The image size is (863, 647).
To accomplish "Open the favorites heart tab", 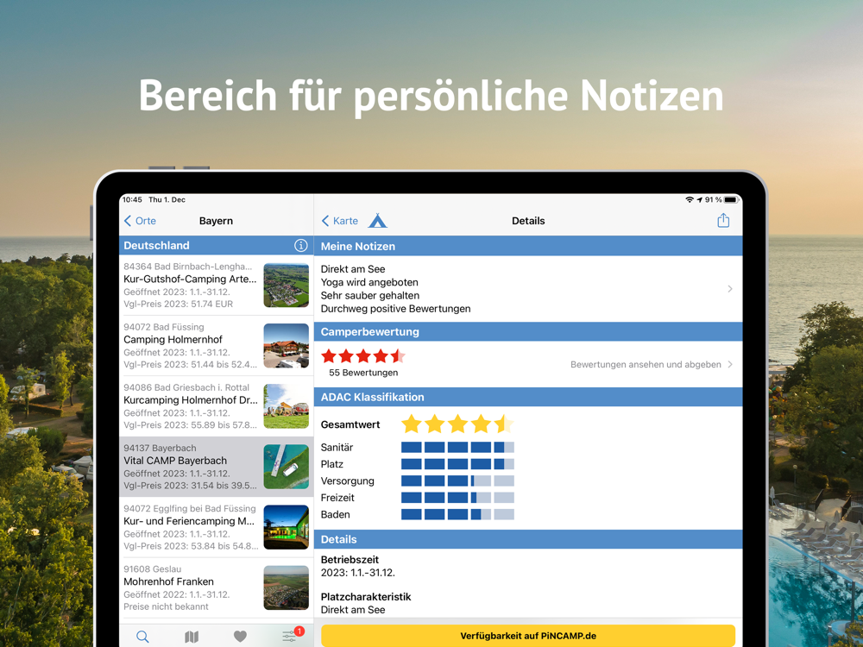I will click(x=240, y=636).
